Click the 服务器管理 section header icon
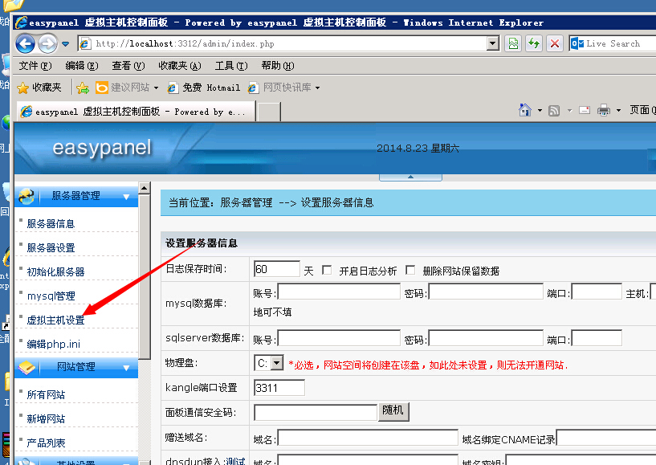656x465 pixels. [26, 196]
